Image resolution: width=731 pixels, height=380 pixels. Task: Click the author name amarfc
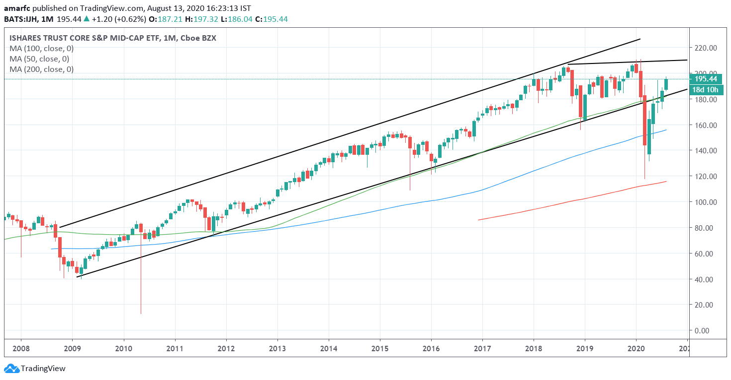17,8
